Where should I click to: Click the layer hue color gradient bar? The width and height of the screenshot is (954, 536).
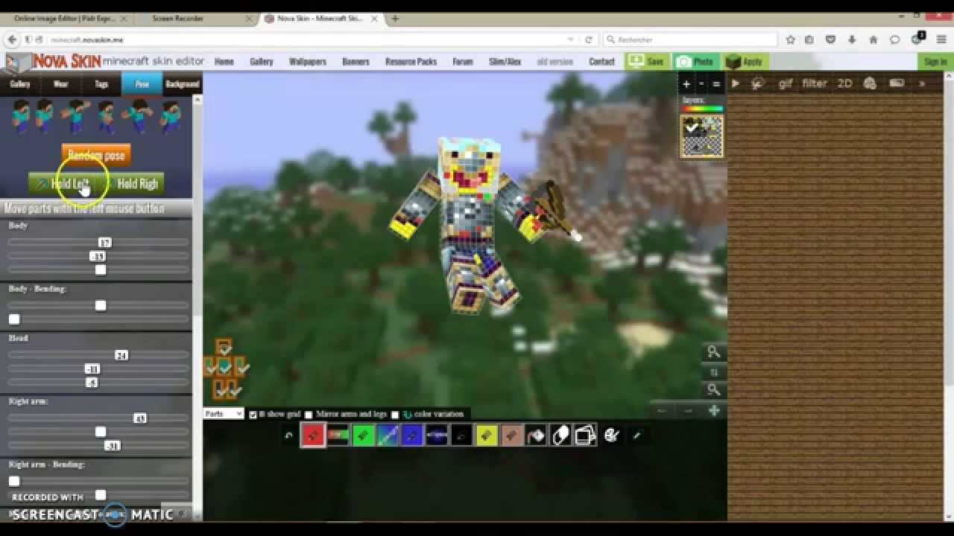[702, 109]
